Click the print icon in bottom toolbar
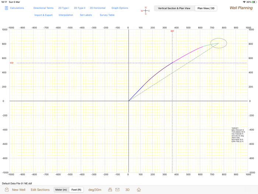This screenshot has height=194, width=258. [x=110, y=190]
